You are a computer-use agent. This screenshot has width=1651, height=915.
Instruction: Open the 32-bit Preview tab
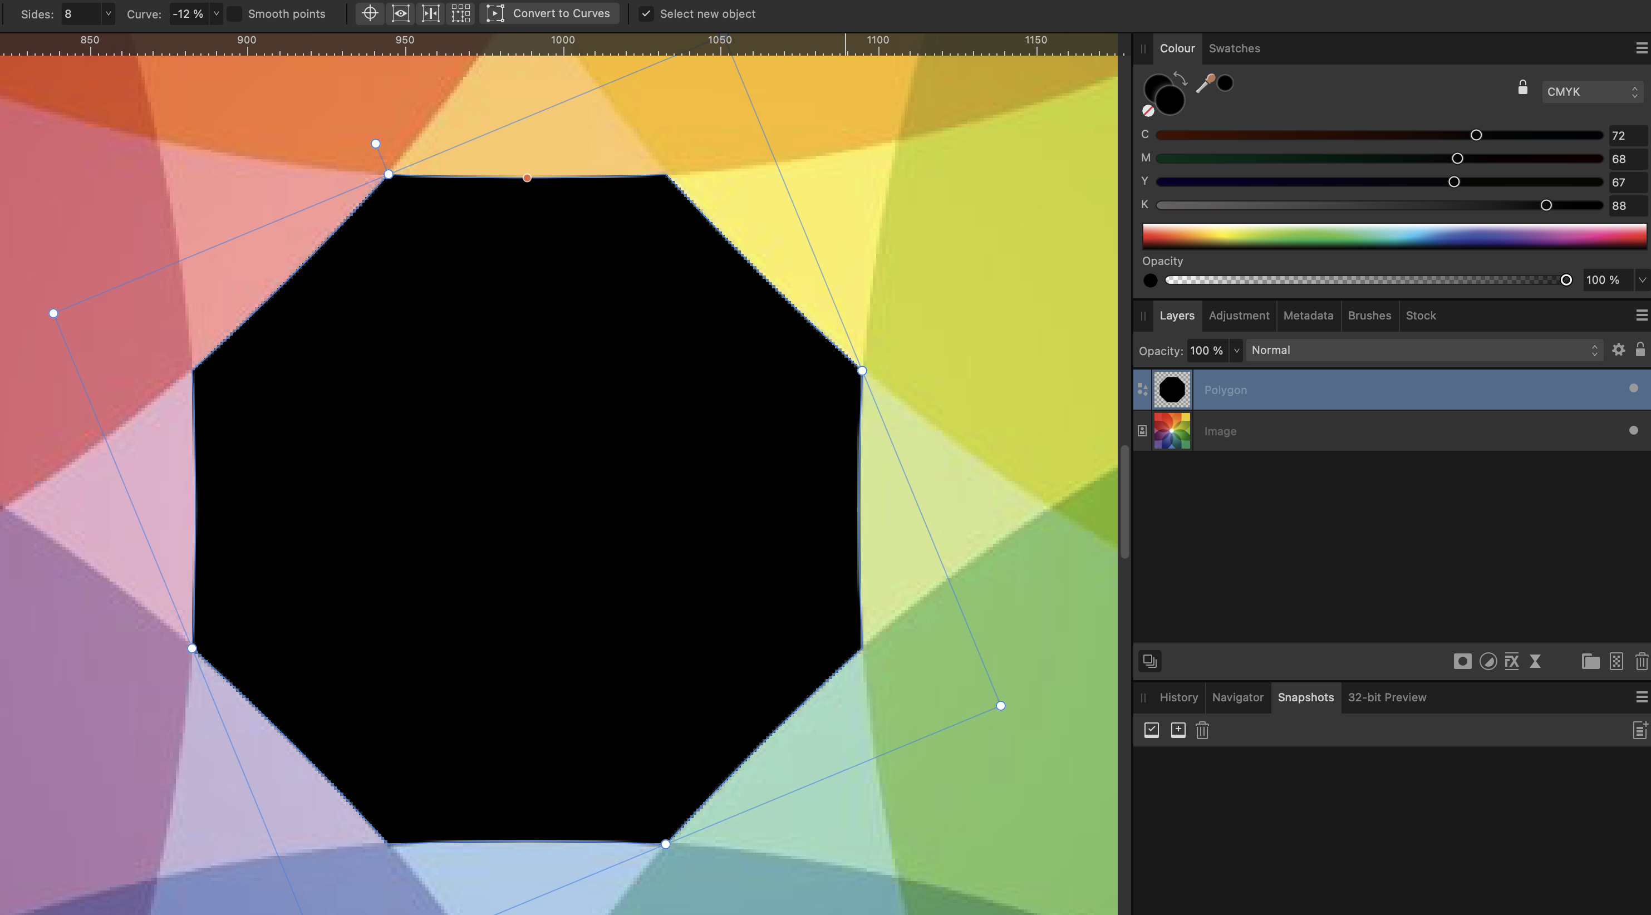(1387, 698)
